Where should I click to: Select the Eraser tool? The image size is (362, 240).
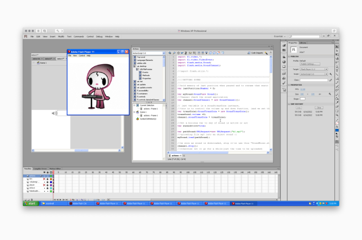(337, 107)
